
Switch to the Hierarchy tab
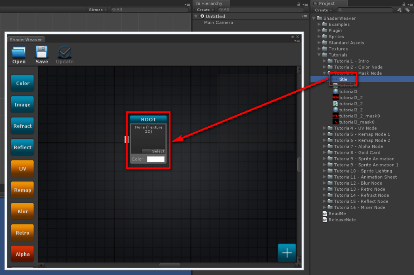[211, 3]
